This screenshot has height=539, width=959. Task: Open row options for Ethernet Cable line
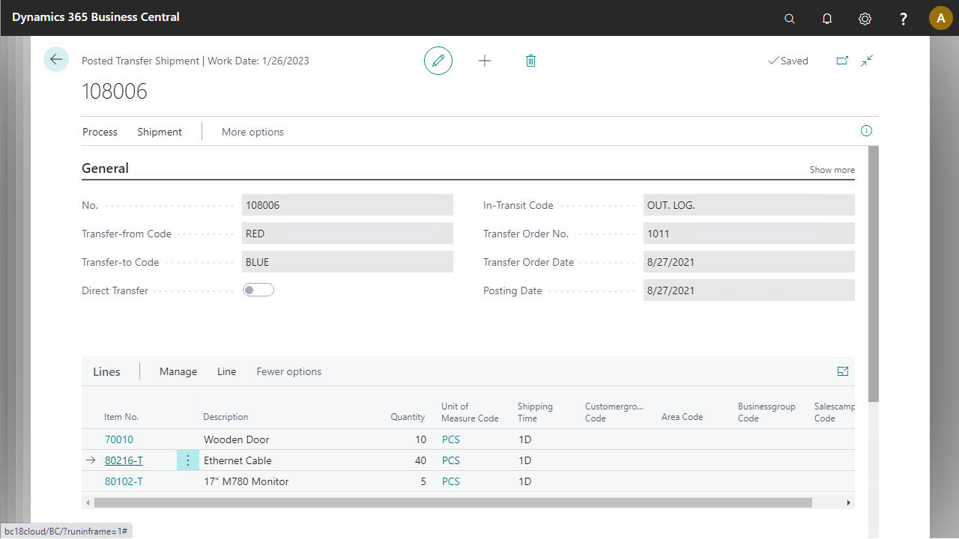click(x=188, y=460)
